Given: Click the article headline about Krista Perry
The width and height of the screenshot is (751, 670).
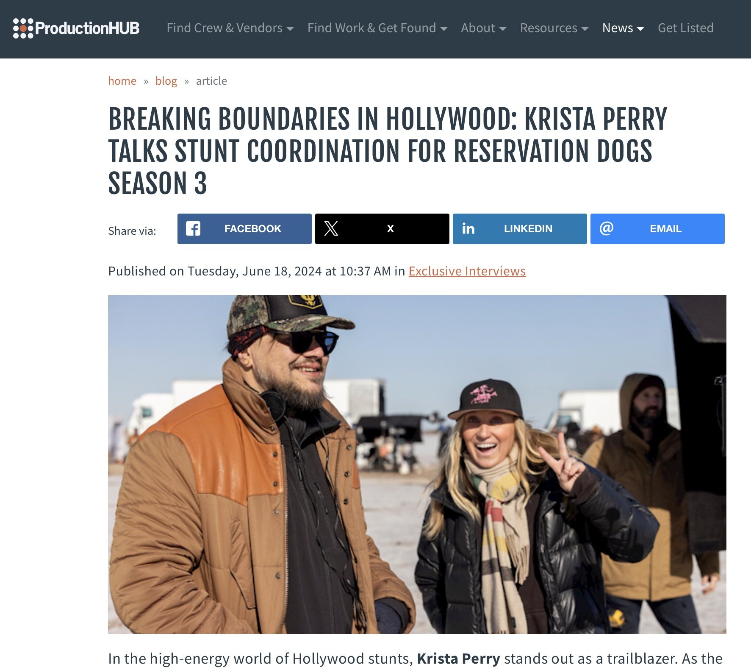Looking at the screenshot, I should pos(388,151).
